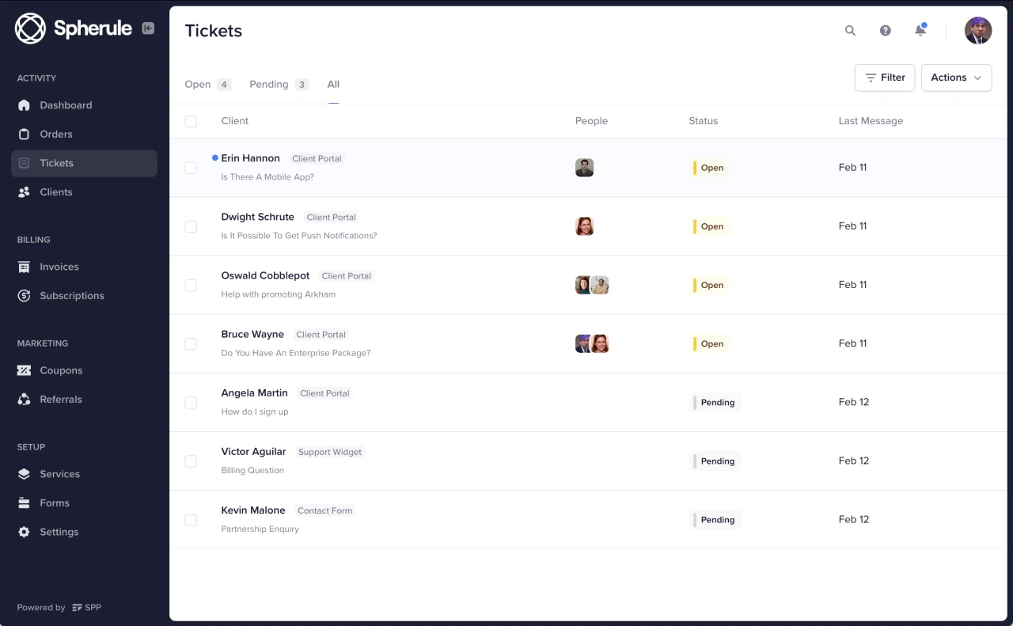Open the search tool
1013x626 pixels.
pyautogui.click(x=850, y=30)
